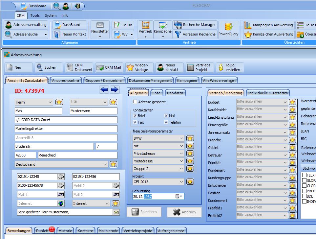This screenshot has height=239, width=316.
Task: Expand the Herrn salutation dropdown
Action: click(x=50, y=102)
